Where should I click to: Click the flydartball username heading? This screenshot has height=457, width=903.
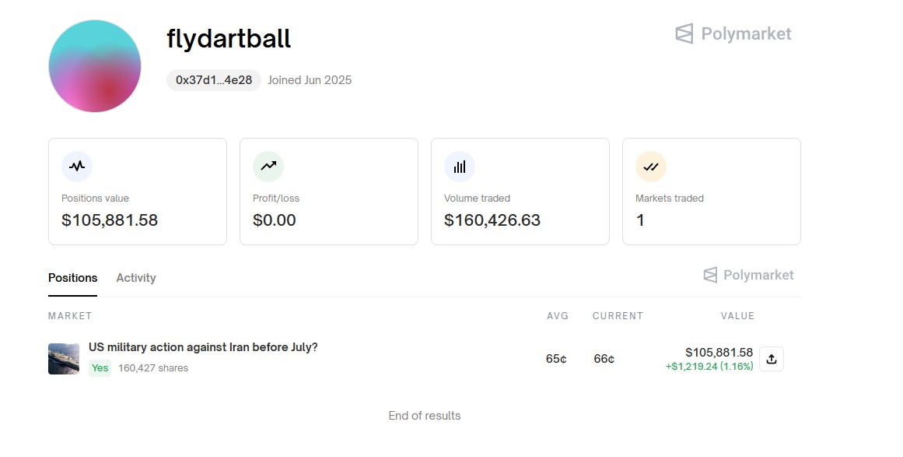(x=229, y=39)
